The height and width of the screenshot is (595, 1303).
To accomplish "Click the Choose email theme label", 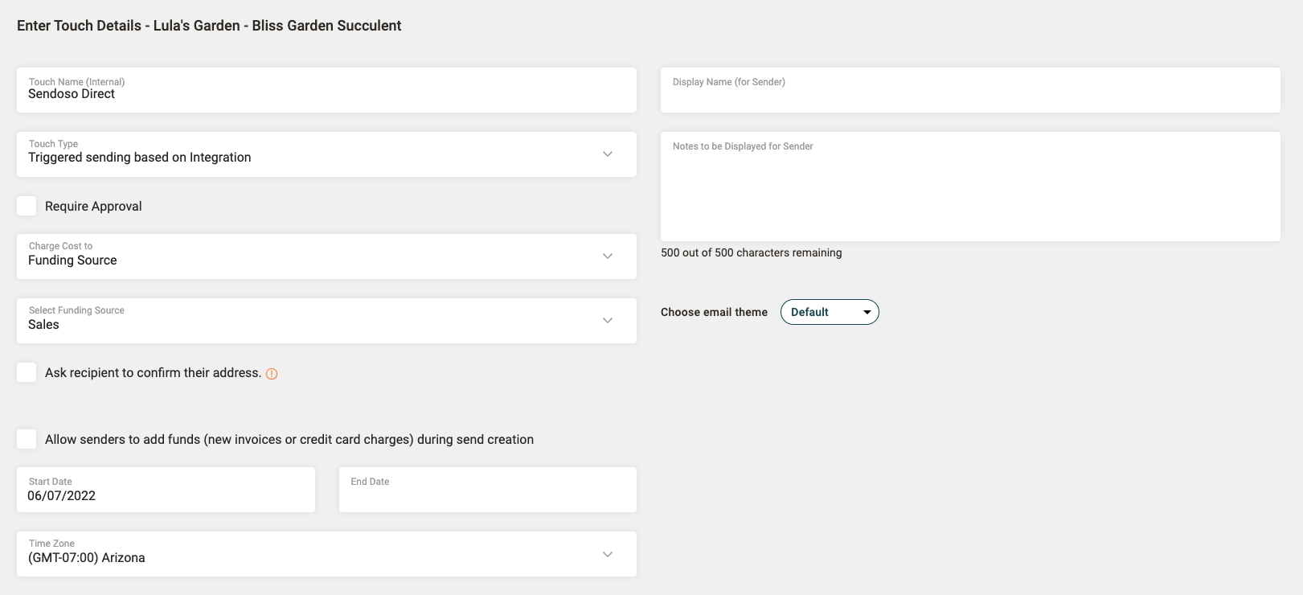I will tap(714, 312).
